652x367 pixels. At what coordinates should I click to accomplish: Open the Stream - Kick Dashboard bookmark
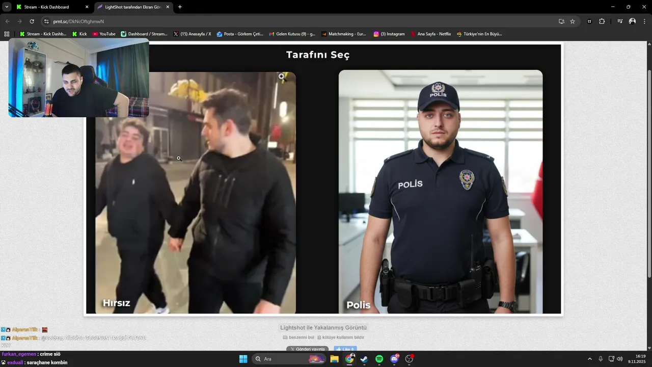tap(43, 34)
